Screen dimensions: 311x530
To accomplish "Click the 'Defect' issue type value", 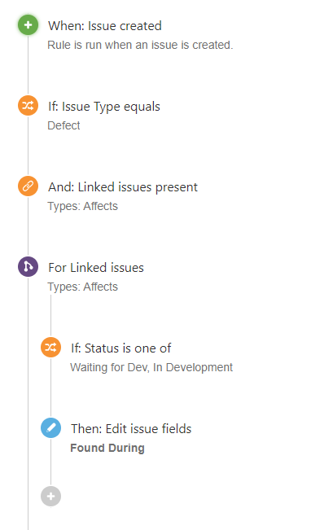I will [x=64, y=125].
